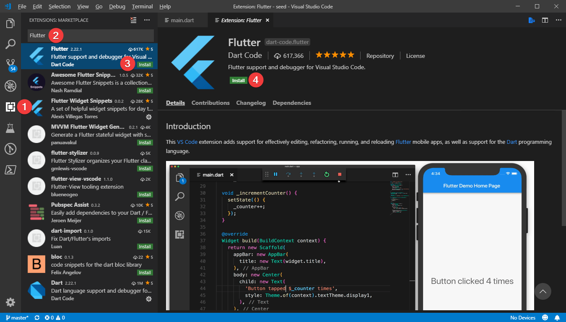Open More Actions menu of the Extensions panel
566x322 pixels.
coord(147,20)
